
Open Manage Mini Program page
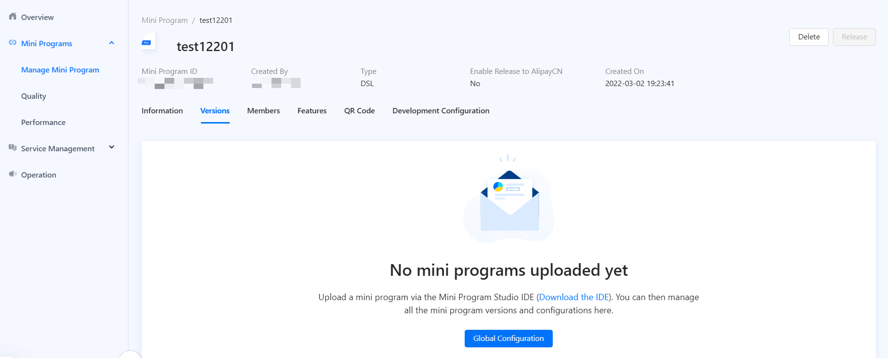[x=60, y=70]
